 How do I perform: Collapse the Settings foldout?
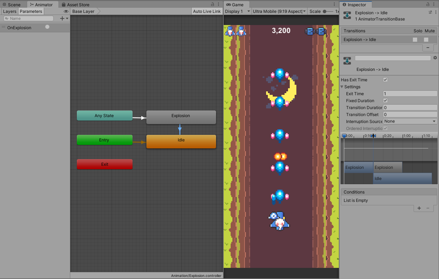[x=342, y=87]
